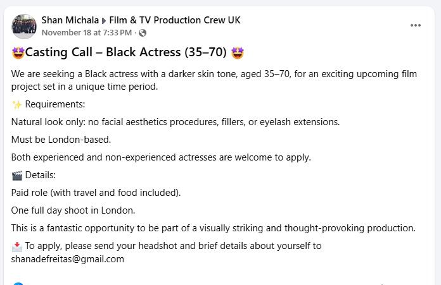Screen dimensions: 441x285
Task: Open the post options three-dot menu
Action: pyautogui.click(x=415, y=25)
